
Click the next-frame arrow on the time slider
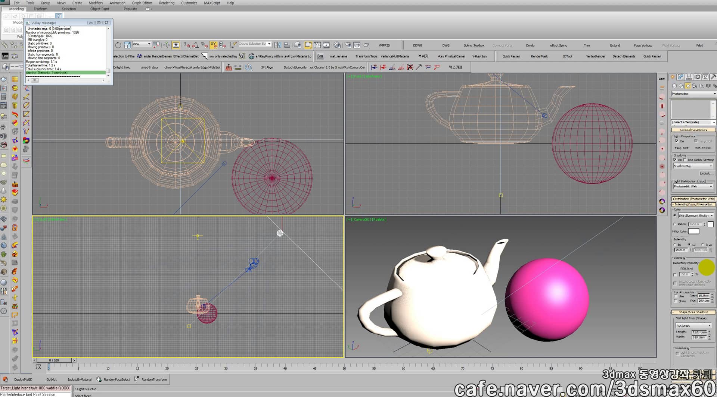74,360
